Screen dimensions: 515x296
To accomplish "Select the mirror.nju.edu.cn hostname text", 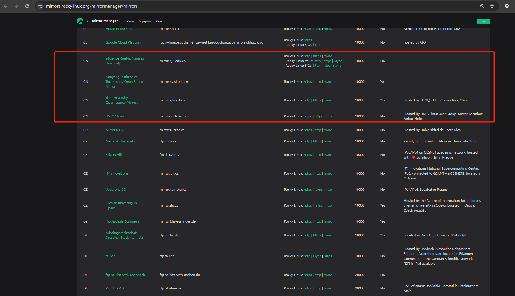I will 172,61.
